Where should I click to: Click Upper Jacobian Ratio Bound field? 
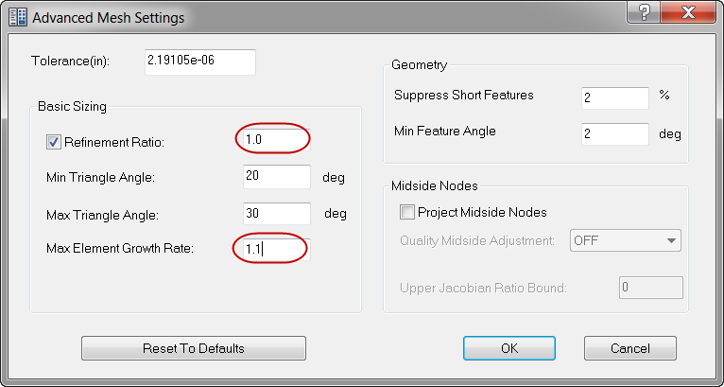[650, 288]
